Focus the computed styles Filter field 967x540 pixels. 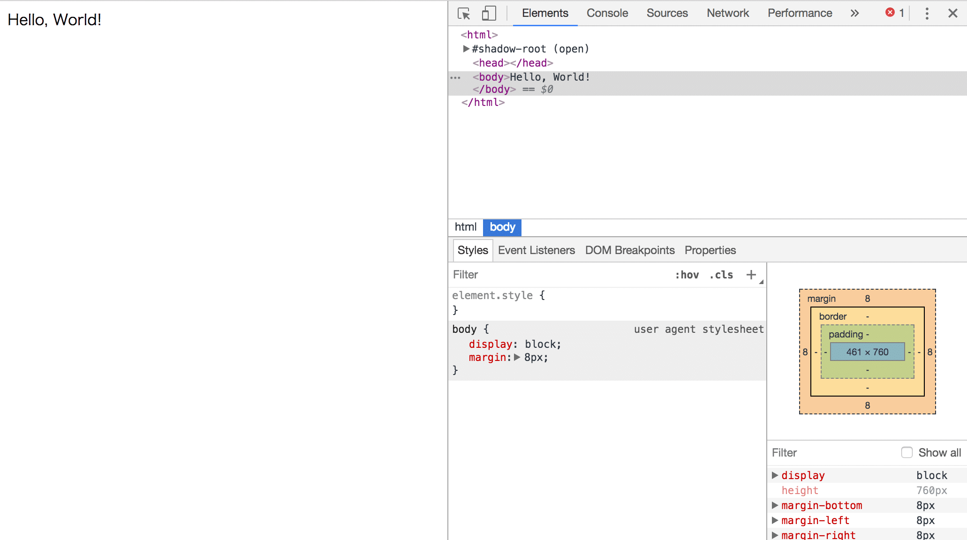[833, 453]
